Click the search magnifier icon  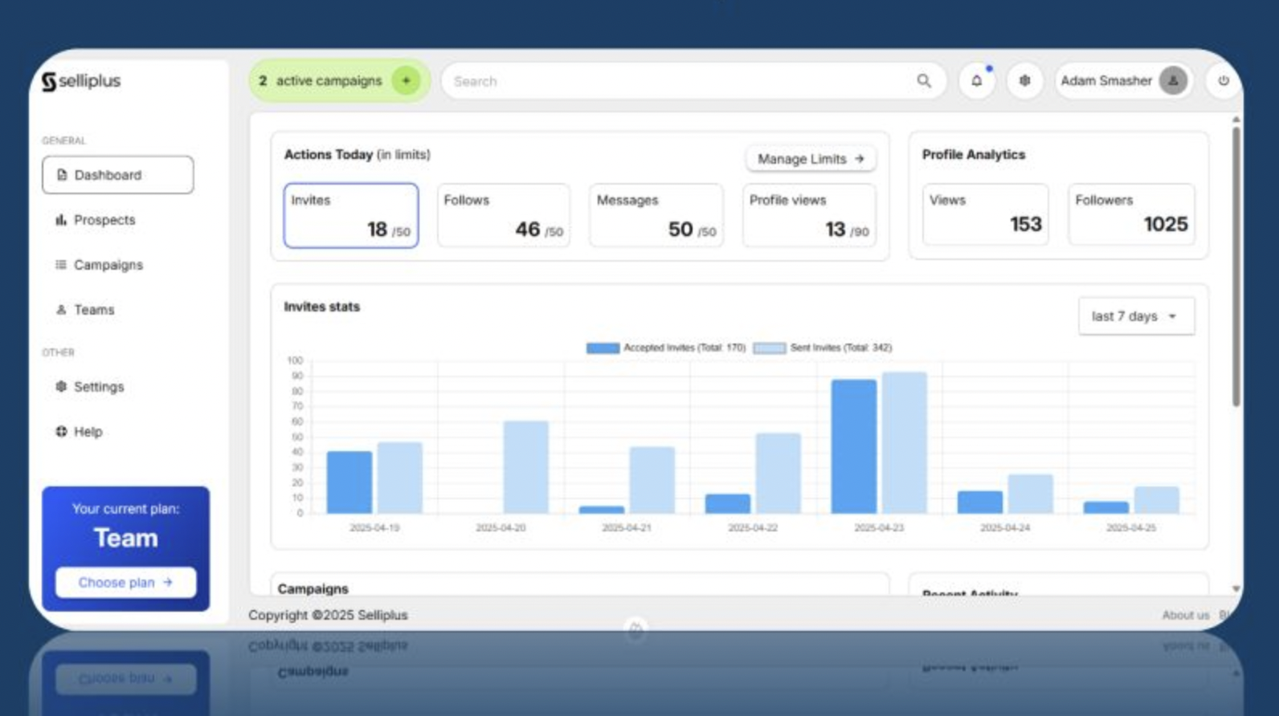click(x=924, y=81)
